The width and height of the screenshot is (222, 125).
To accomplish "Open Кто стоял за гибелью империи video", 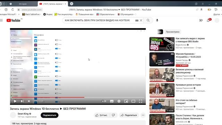I will click(187, 102).
